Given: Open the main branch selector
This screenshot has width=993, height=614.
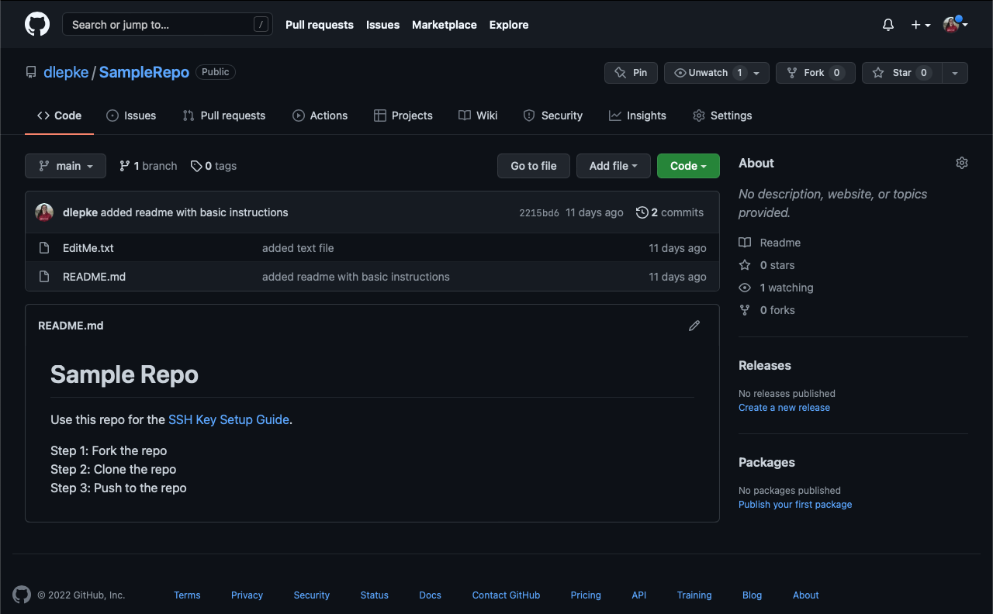Looking at the screenshot, I should 65,166.
